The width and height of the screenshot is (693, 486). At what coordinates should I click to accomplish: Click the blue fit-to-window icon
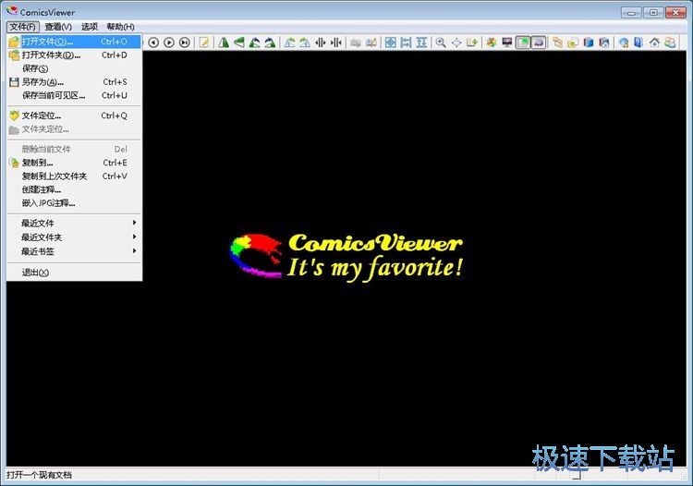point(391,43)
